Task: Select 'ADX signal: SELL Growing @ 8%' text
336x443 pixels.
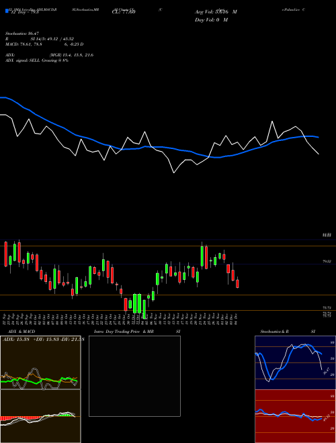Action: pos(37,60)
